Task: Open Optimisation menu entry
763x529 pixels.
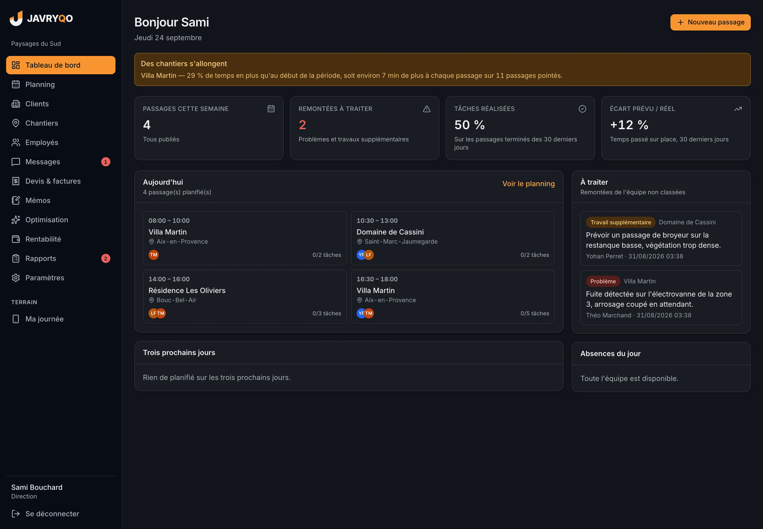Action: (x=61, y=220)
